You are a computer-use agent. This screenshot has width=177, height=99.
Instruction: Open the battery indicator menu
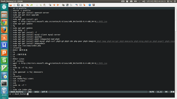135,1
